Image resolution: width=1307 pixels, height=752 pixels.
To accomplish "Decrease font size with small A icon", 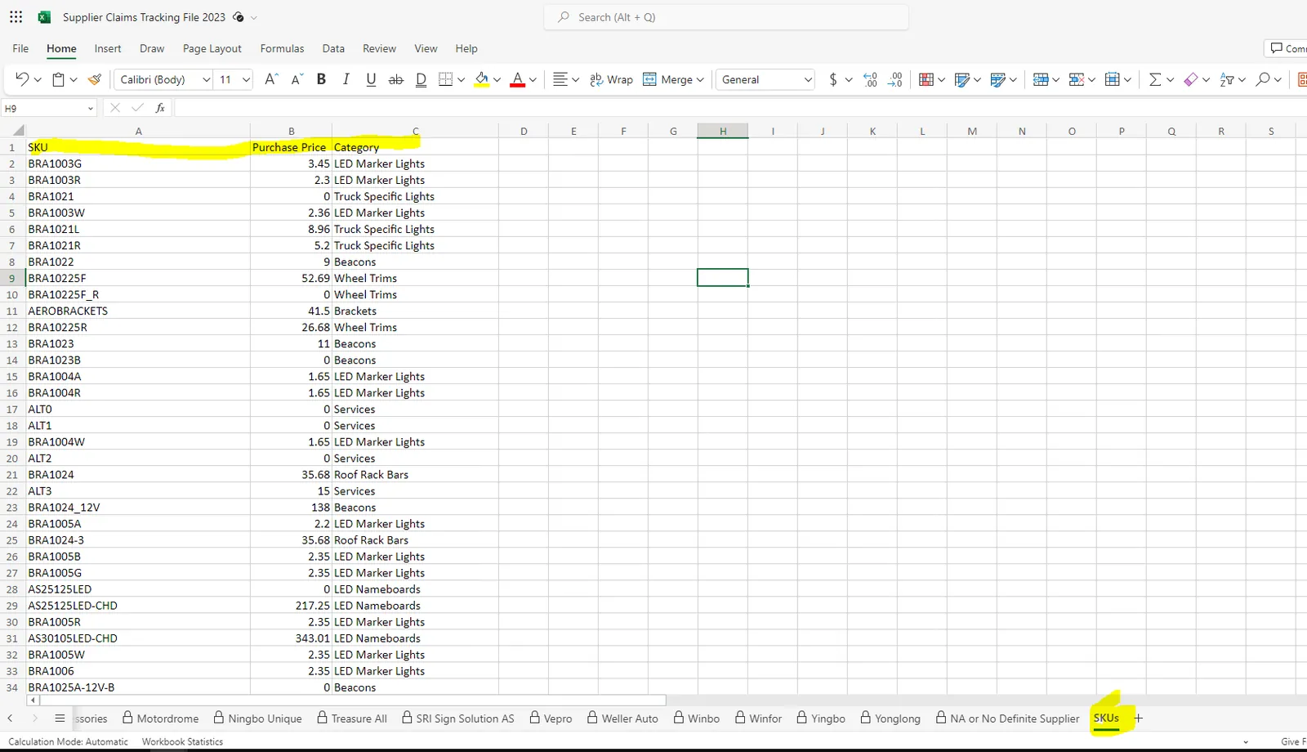I will pos(297,79).
